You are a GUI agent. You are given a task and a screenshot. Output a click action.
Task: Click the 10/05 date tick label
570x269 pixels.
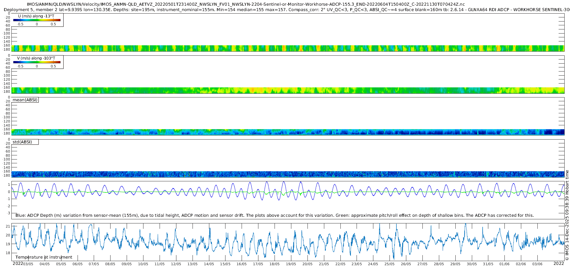143,264
